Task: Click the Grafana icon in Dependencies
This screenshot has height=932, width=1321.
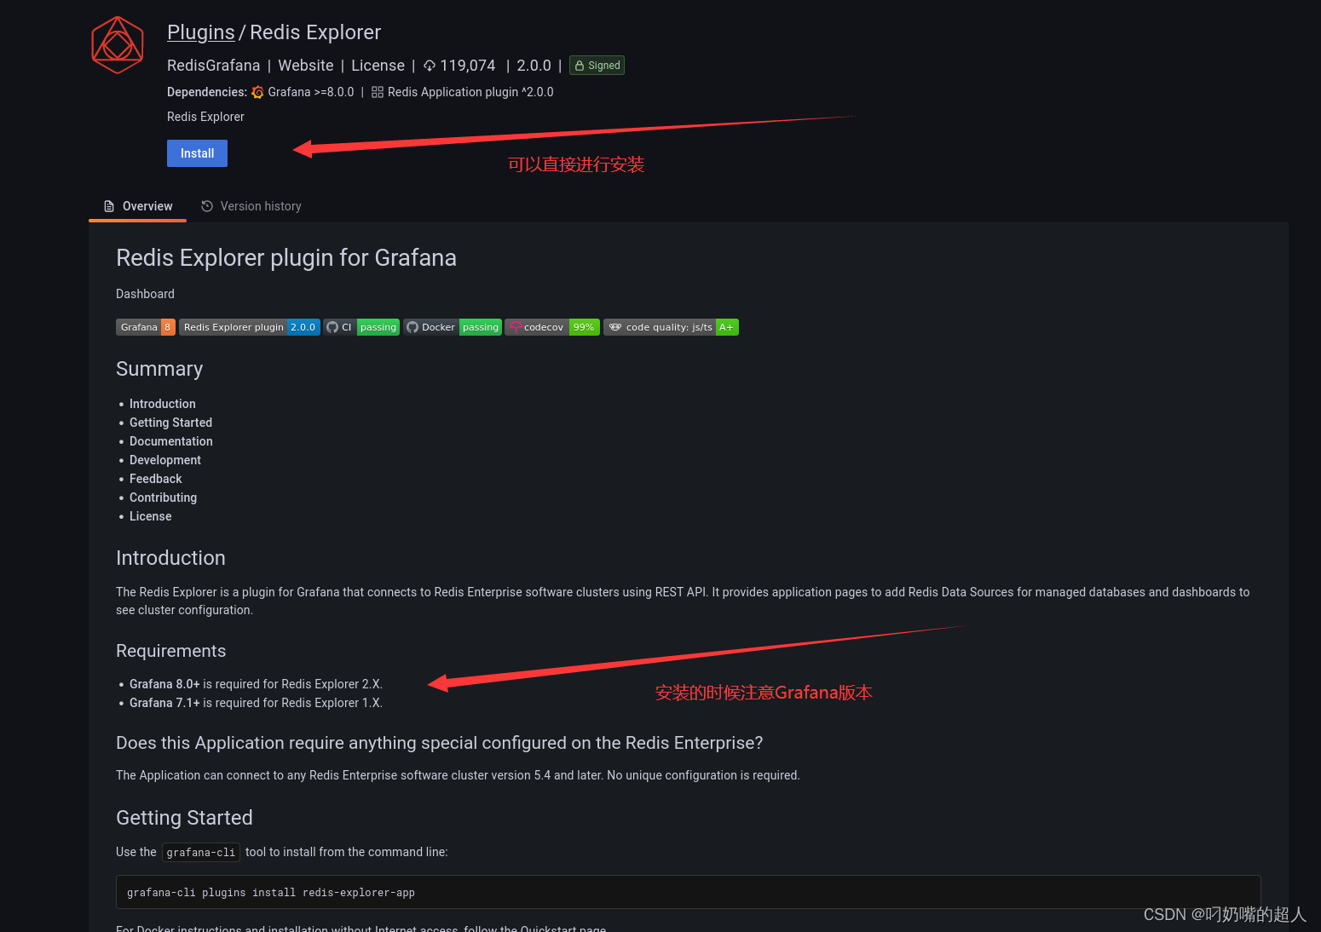Action: click(257, 92)
